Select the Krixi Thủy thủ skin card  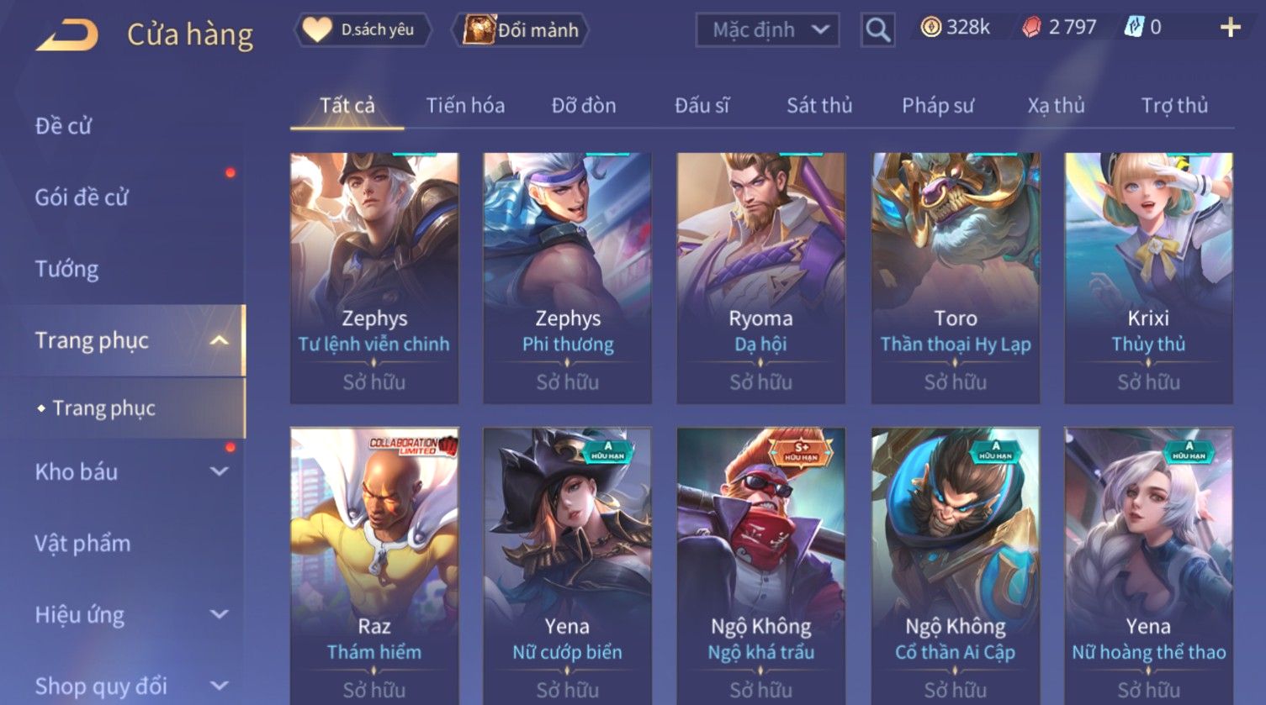click(x=1148, y=278)
